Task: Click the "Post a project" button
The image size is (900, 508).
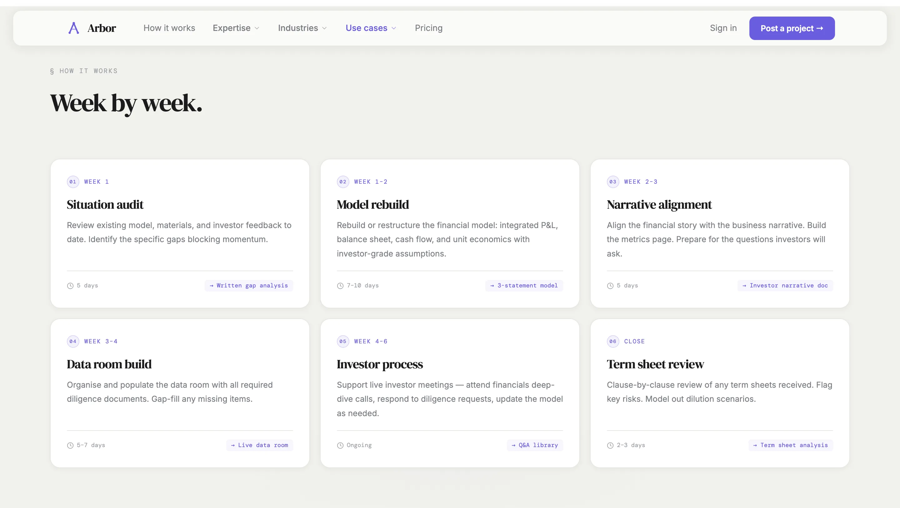Action: pyautogui.click(x=792, y=28)
